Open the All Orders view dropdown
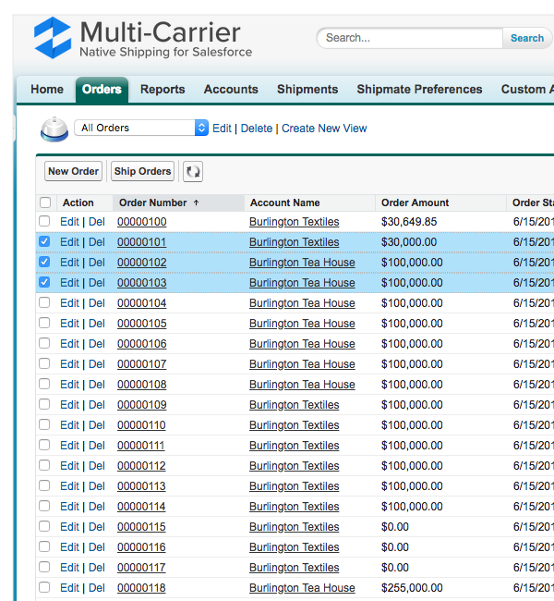Screen dimensions: 554x601 click(141, 128)
